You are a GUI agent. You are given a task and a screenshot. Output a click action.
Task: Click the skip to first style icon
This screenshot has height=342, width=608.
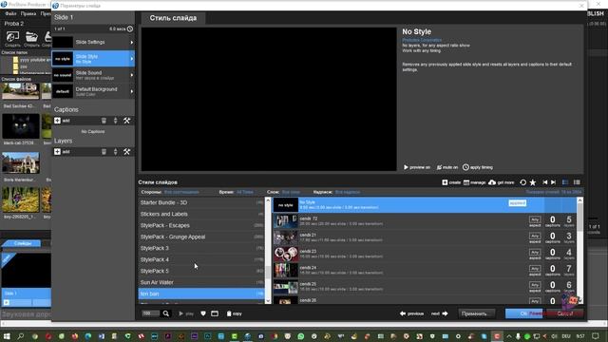pyautogui.click(x=545, y=182)
